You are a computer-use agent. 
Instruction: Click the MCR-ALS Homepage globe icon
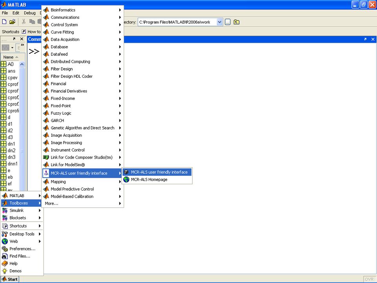[x=126, y=180]
